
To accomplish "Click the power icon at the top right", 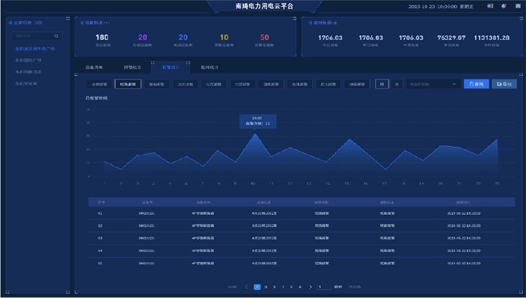I will pyautogui.click(x=517, y=6).
